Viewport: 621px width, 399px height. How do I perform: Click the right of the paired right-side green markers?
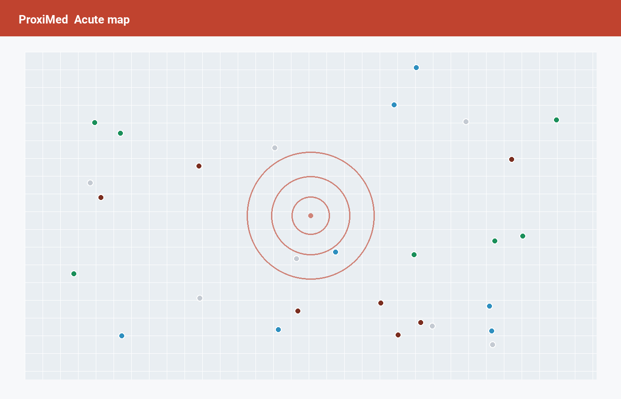tap(523, 236)
